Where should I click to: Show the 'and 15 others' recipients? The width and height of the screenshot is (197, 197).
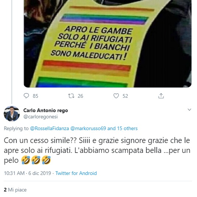[122, 128]
